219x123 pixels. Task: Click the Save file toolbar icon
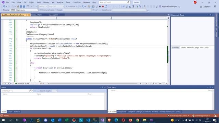tap(21, 6)
